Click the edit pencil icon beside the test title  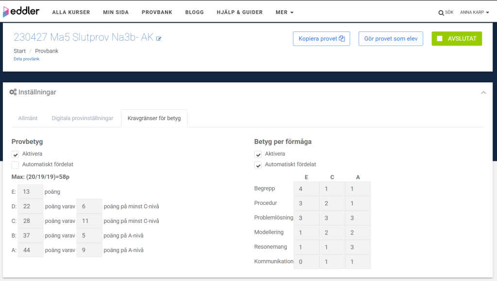pyautogui.click(x=159, y=39)
